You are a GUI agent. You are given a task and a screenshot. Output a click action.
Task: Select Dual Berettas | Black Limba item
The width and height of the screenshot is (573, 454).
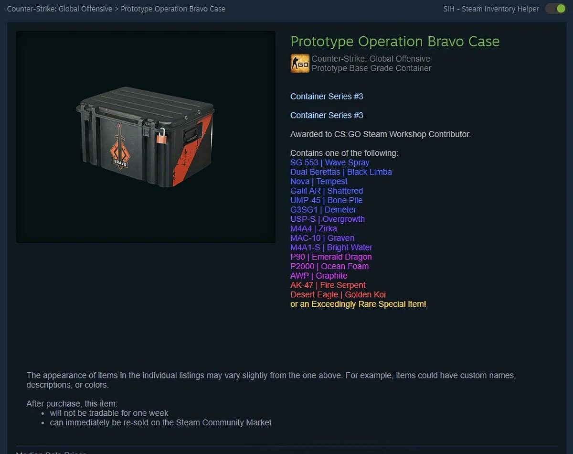[341, 172]
